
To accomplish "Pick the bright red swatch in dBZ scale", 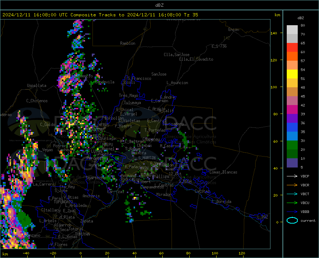I will tap(292, 47).
